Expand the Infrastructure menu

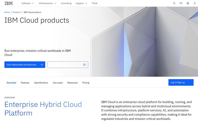[47, 3]
